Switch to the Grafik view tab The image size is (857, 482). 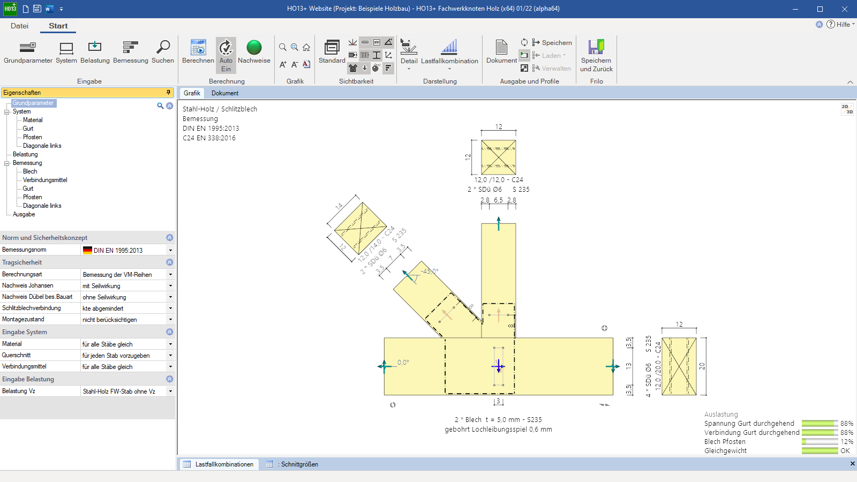[x=192, y=93]
